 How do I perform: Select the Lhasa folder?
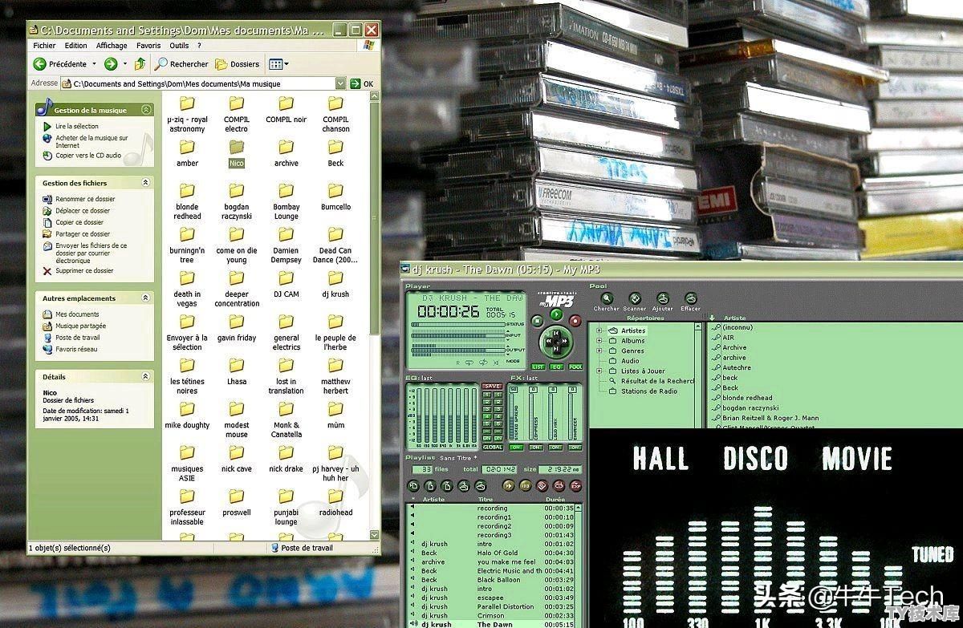[x=236, y=371]
